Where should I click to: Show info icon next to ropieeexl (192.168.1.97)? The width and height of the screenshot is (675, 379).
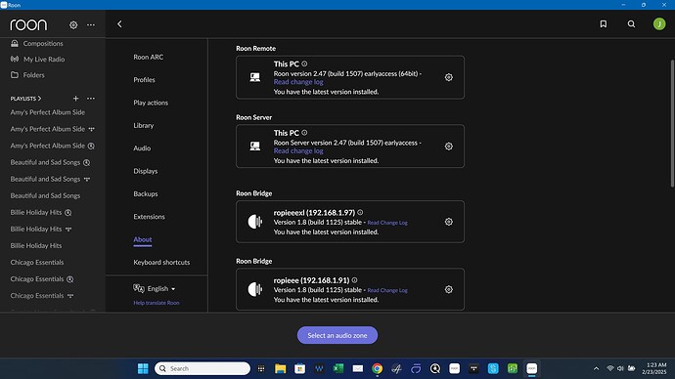pyautogui.click(x=360, y=212)
